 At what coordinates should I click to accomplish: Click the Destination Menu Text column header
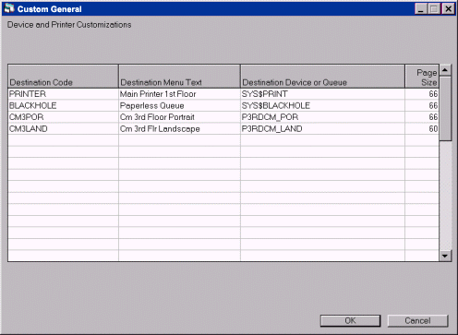coord(179,77)
